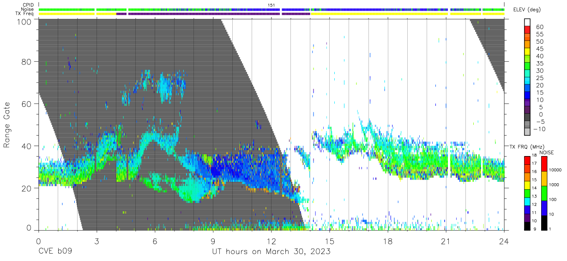Image resolution: width=567 pixels, height=261 pixels.
Task: Click the -10 label on the ELEV scale
Action: [x=539, y=129]
